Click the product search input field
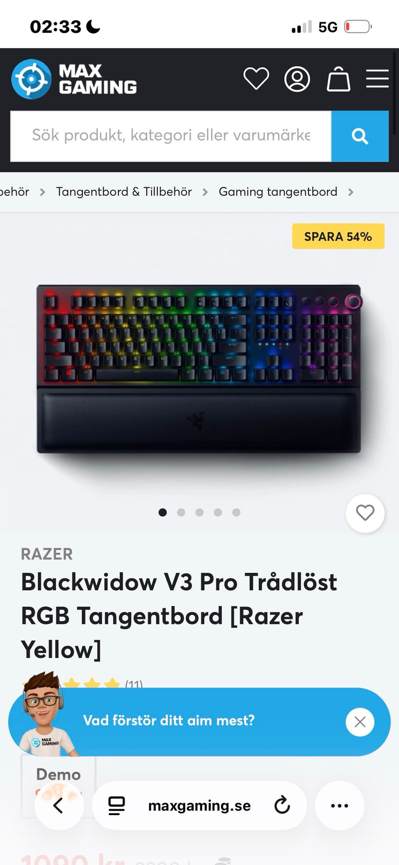This screenshot has height=865, width=399. click(x=171, y=136)
